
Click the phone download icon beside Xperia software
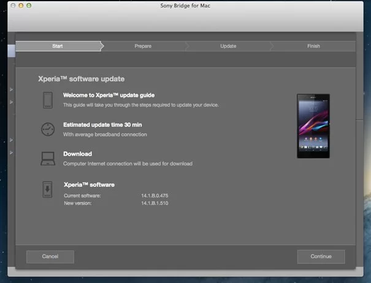pos(48,189)
